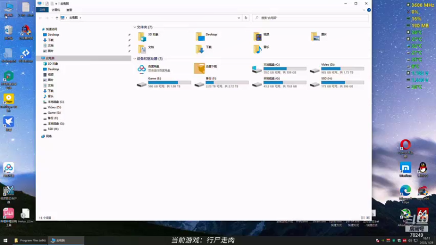This screenshot has width=436, height=245.
Task: Select 快速访问 in the navigation pane
Action: (x=51, y=29)
